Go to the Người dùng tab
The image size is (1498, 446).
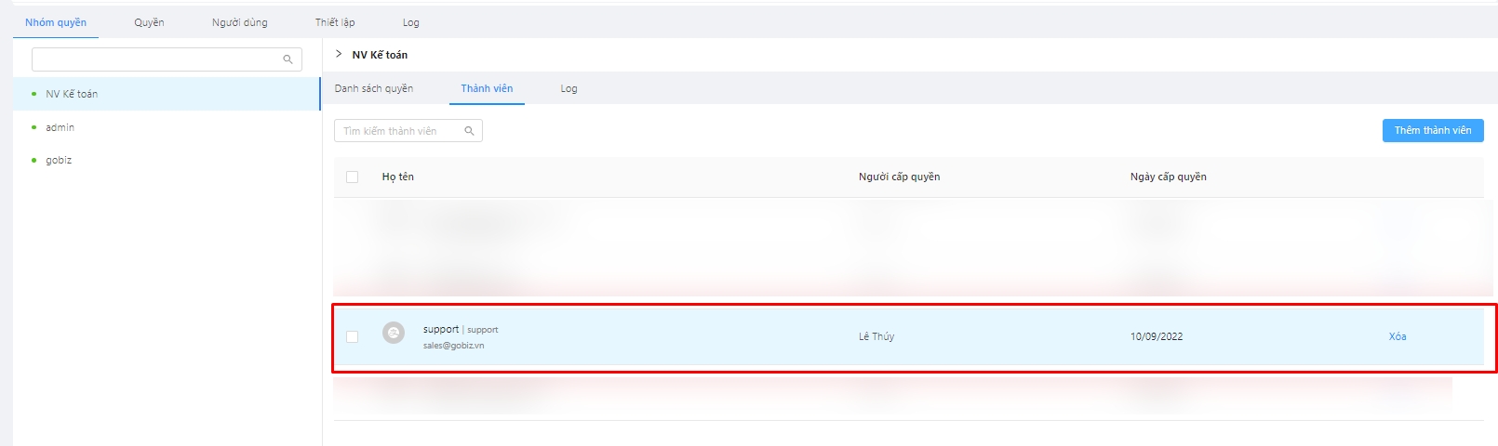pos(239,22)
